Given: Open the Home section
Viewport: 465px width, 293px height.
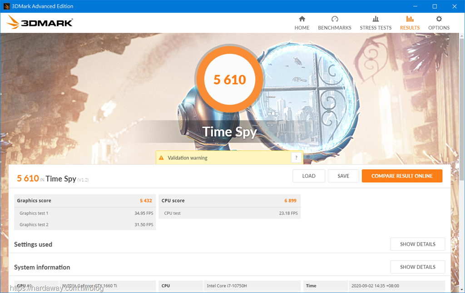Looking at the screenshot, I should (302, 23).
